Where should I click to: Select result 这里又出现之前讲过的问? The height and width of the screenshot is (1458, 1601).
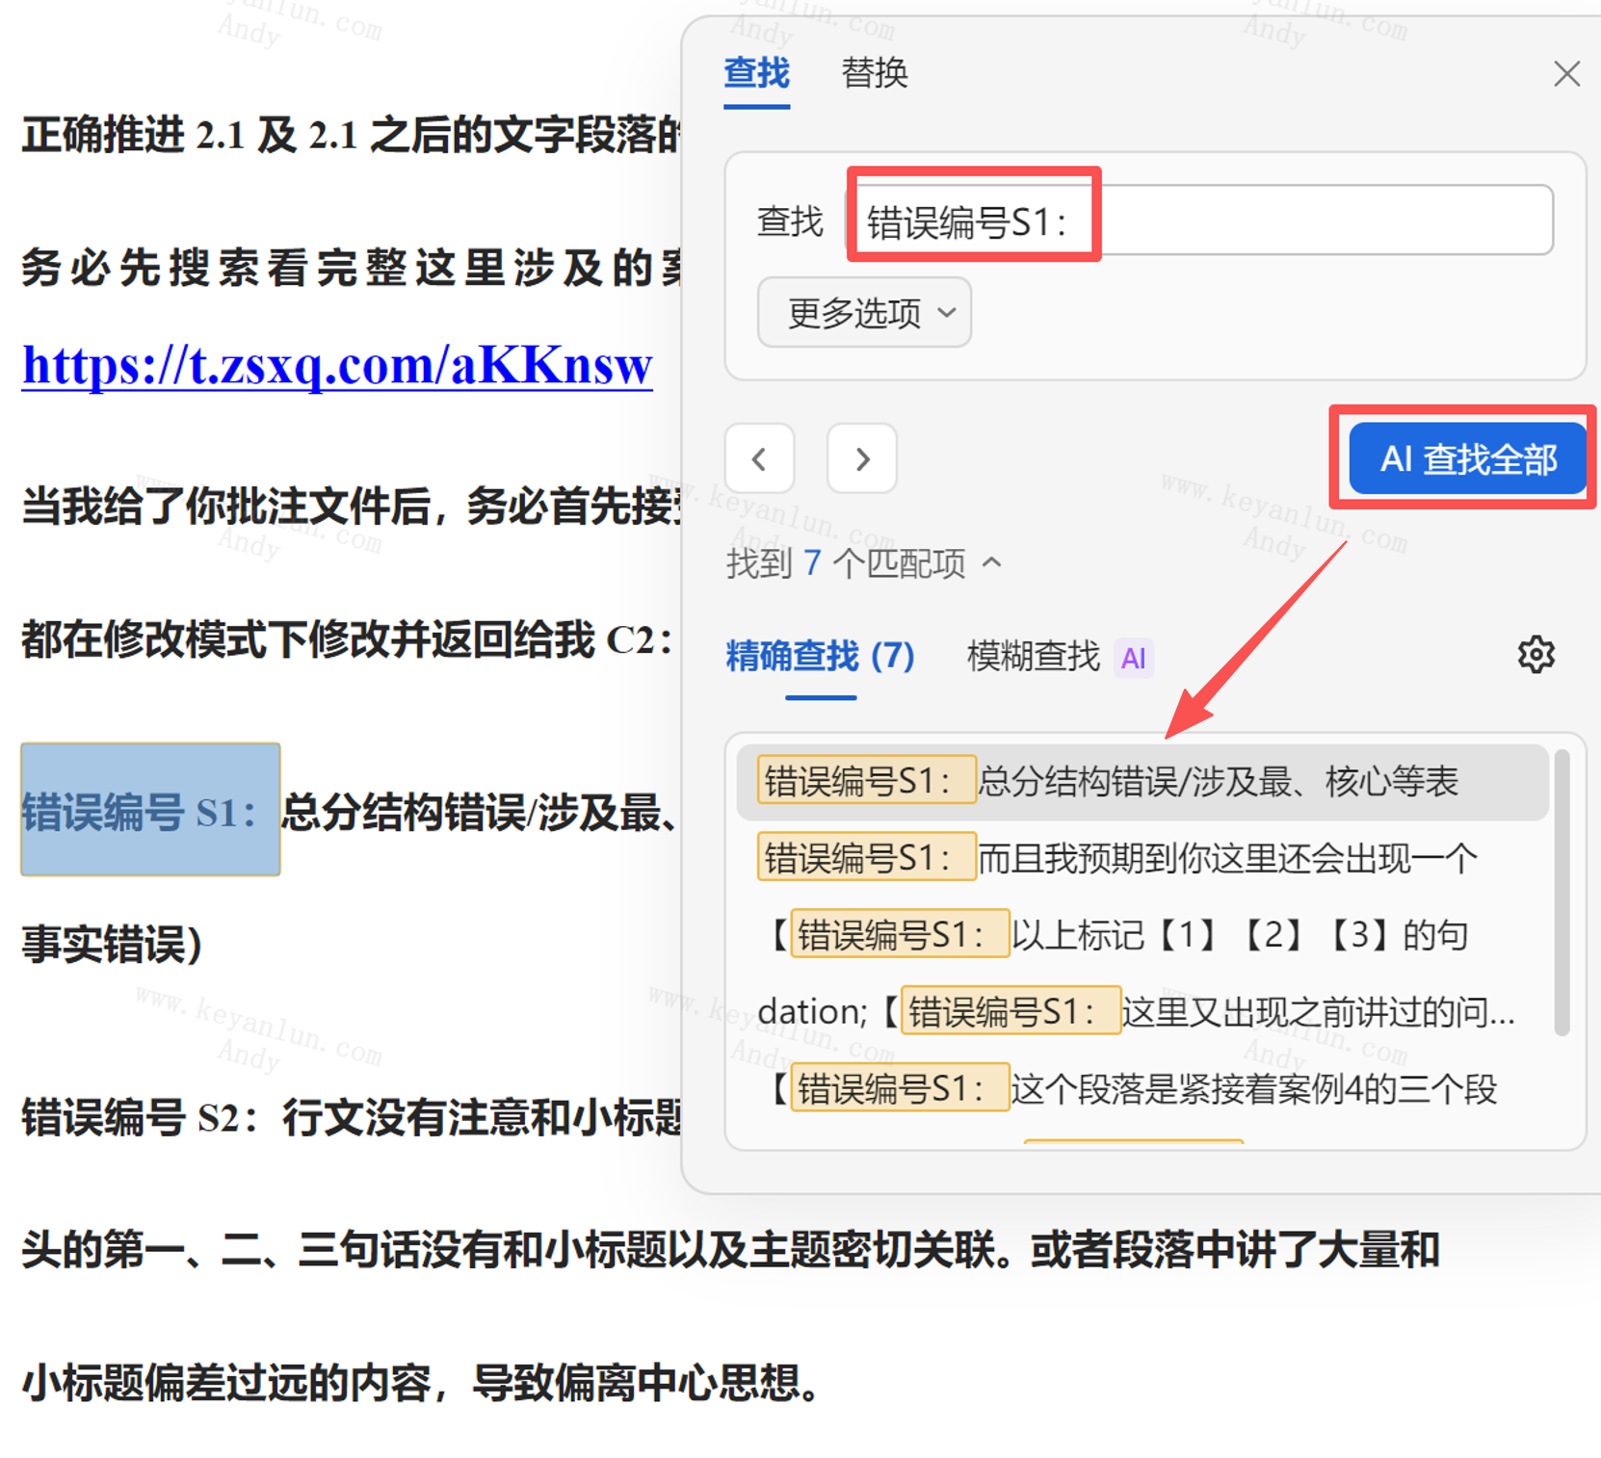[1142, 1012]
